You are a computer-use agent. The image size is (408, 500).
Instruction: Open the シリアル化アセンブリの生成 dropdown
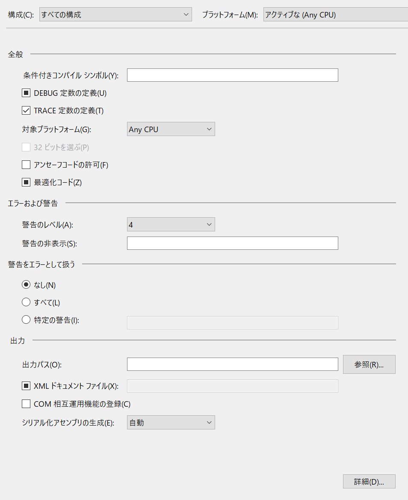coord(171,422)
